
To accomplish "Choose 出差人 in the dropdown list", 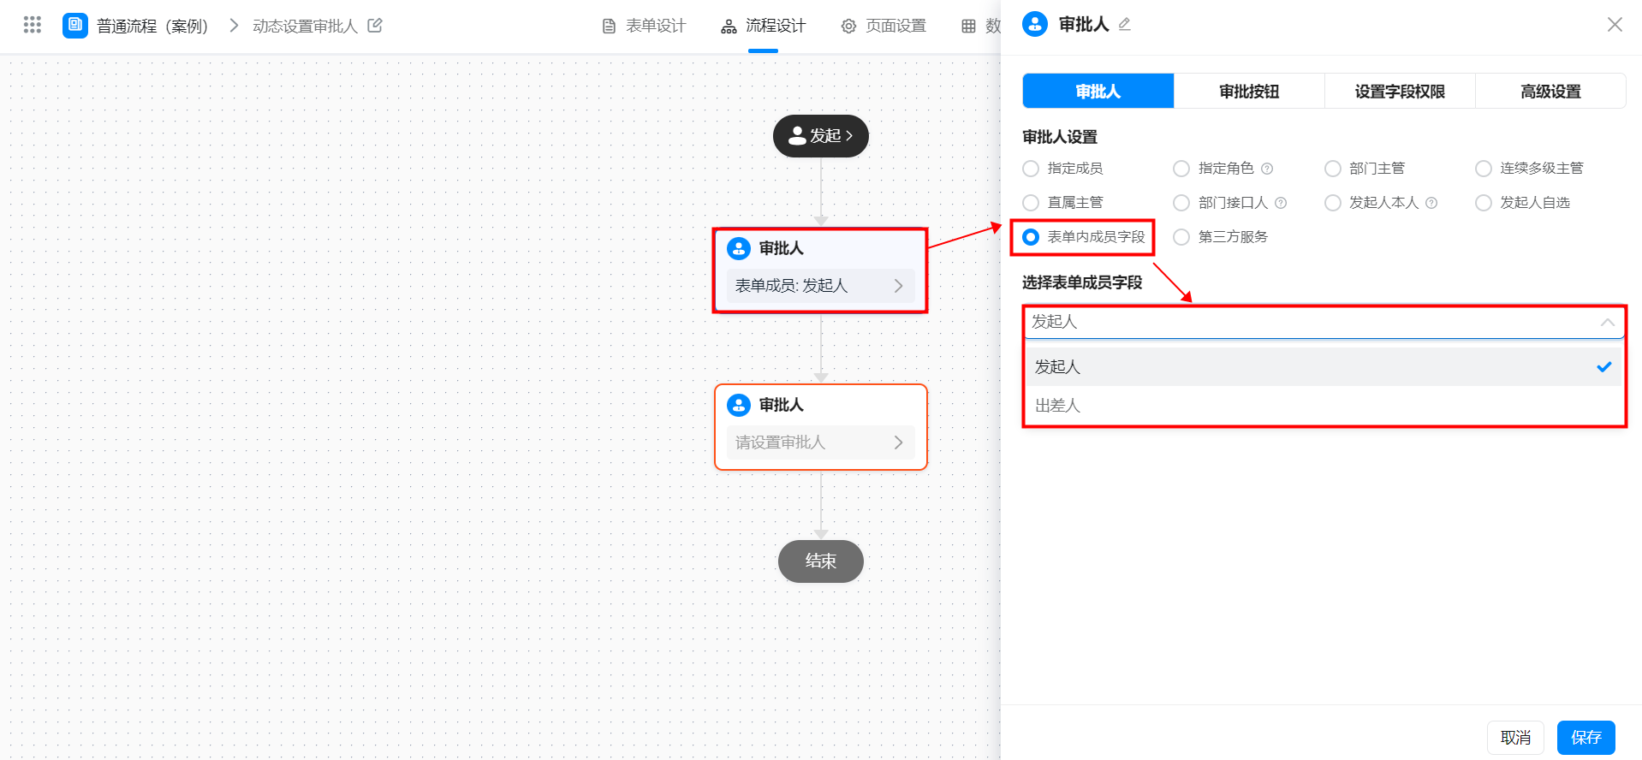I will click(x=1324, y=405).
